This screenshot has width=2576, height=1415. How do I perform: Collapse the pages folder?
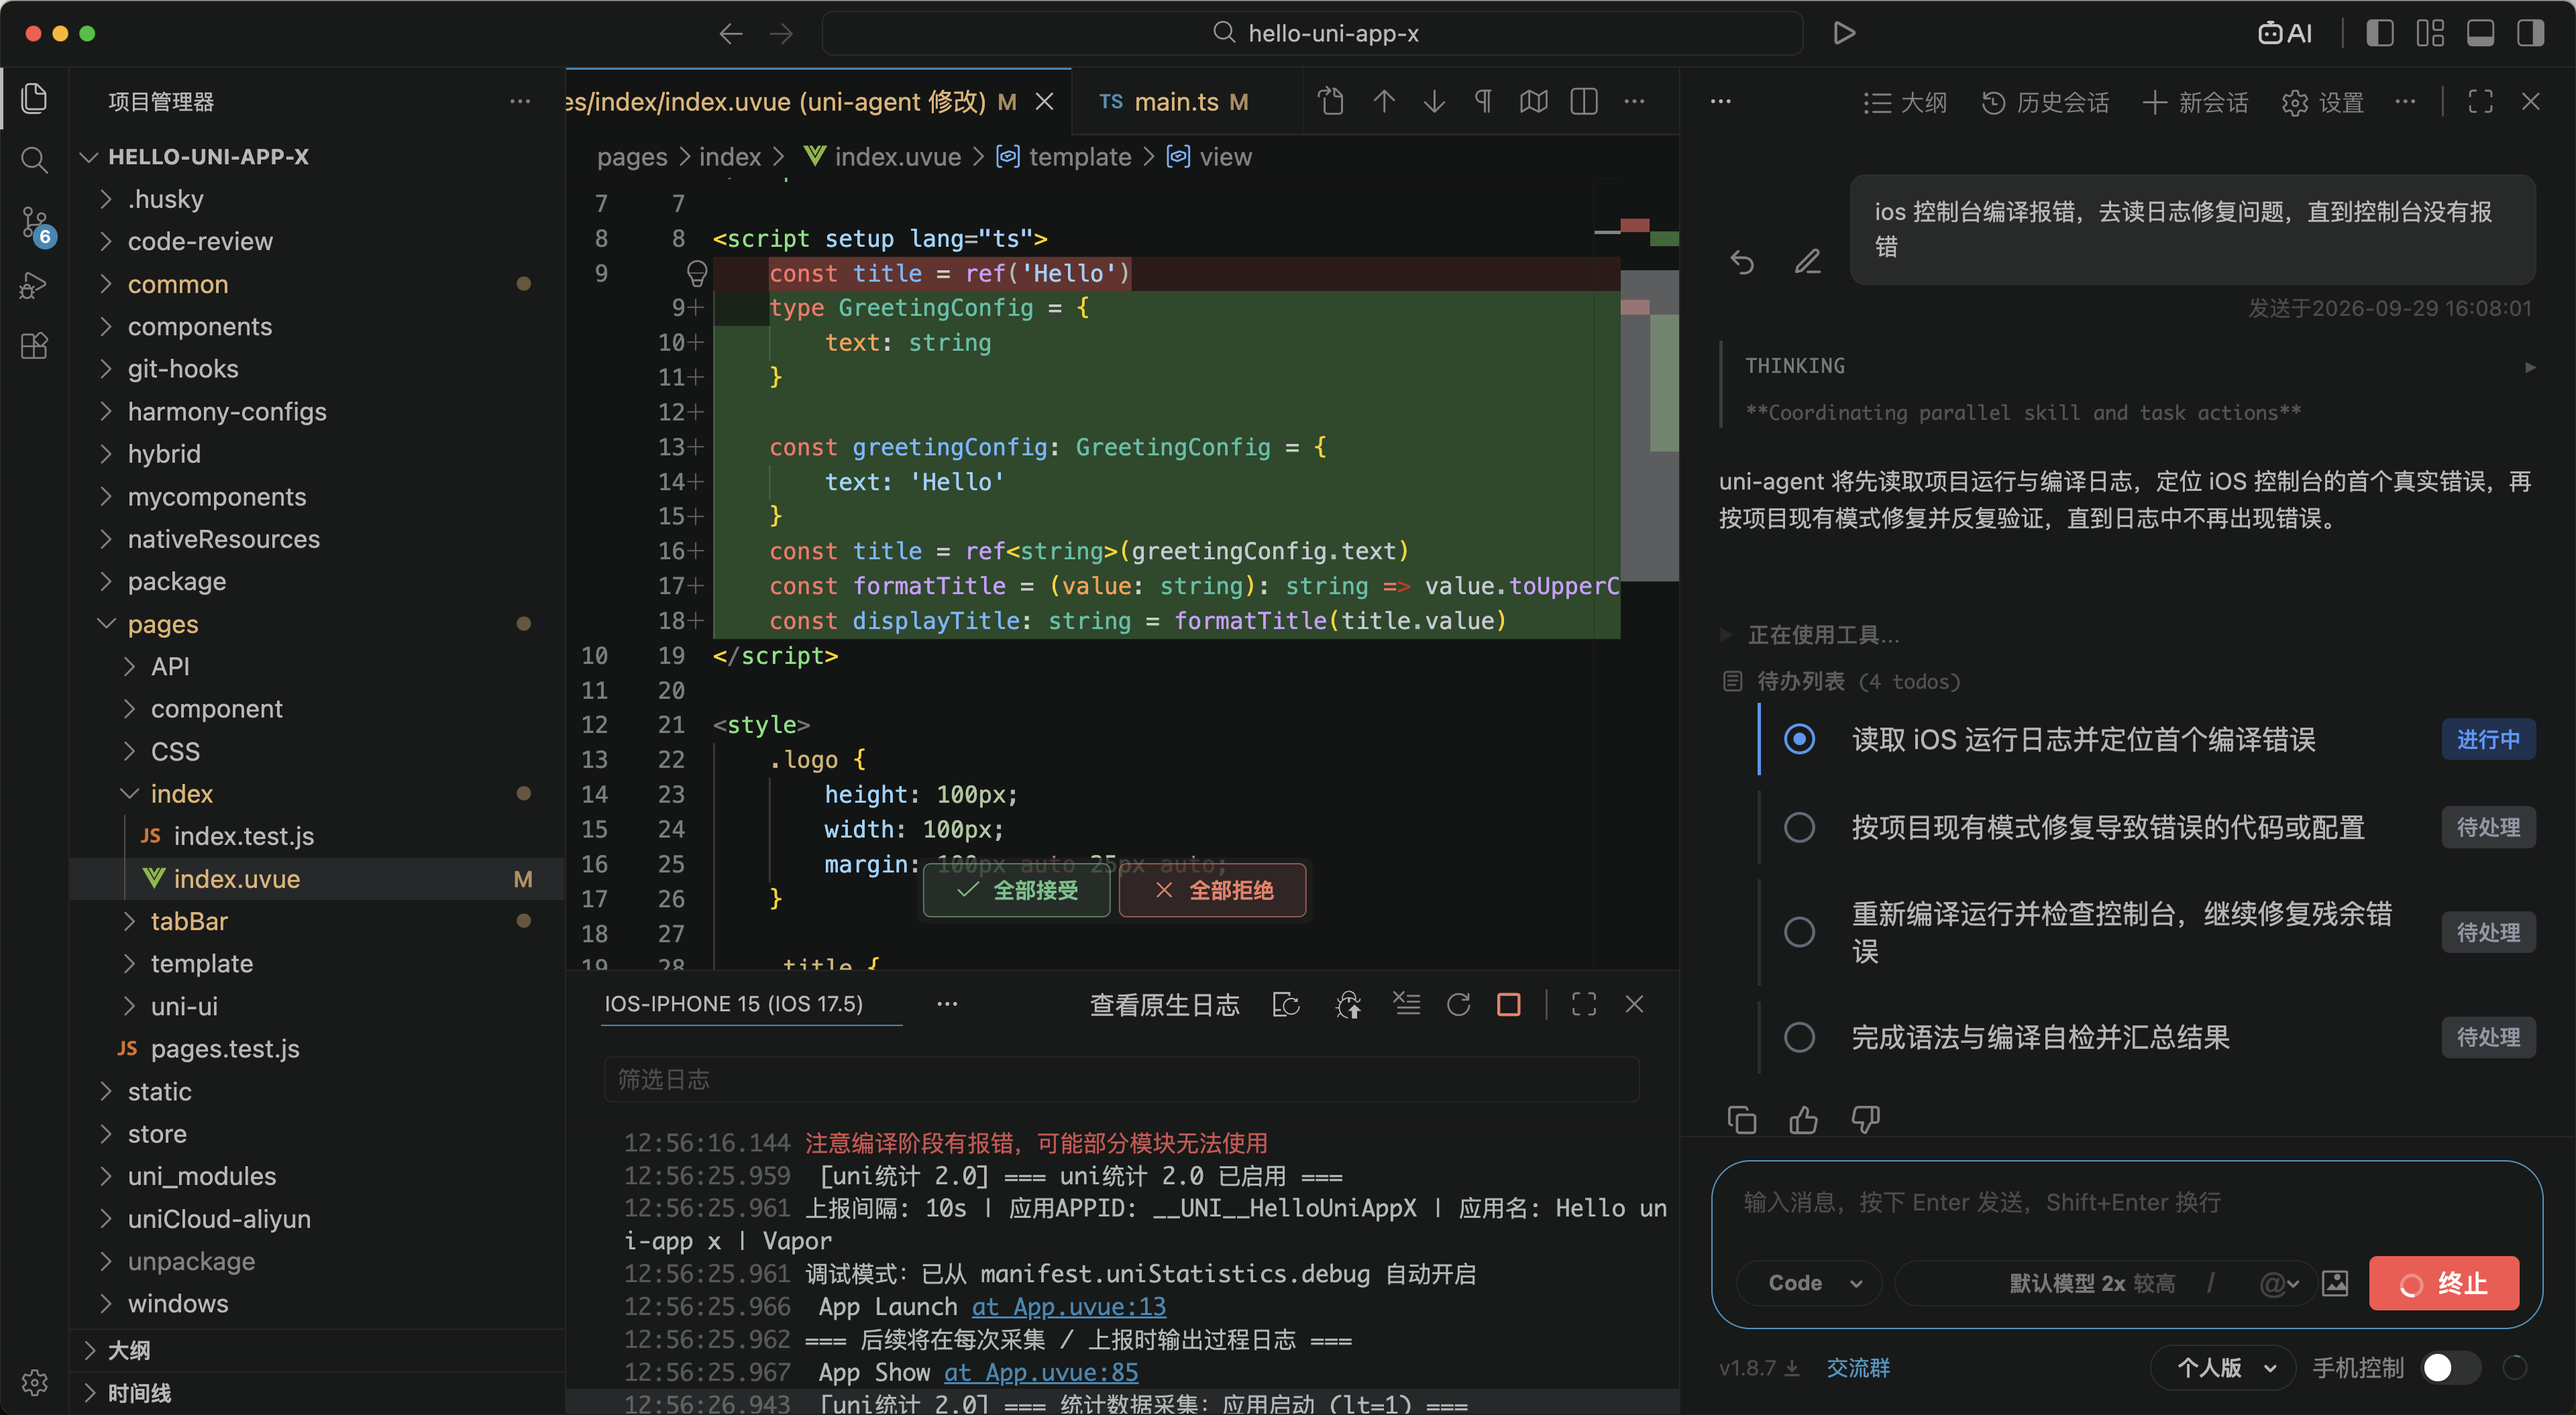107,624
